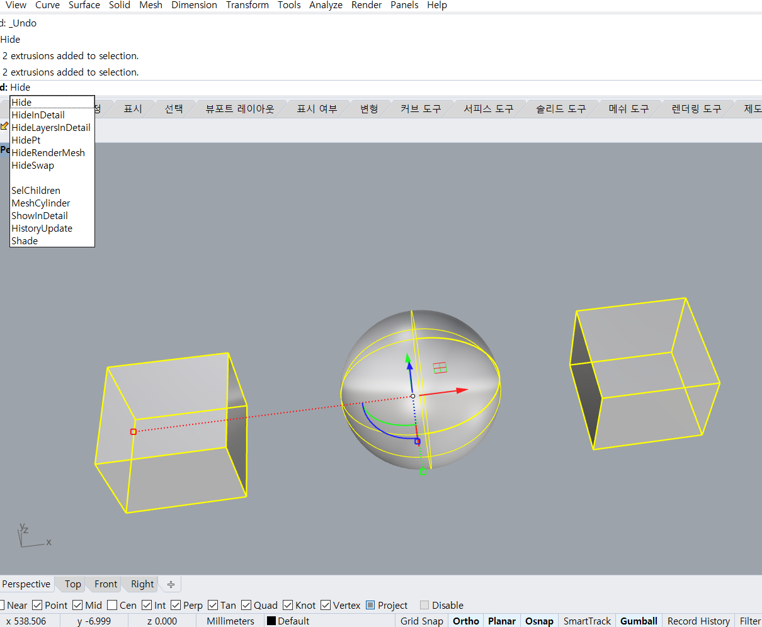Choose Hide from the autocomplete list

52,102
